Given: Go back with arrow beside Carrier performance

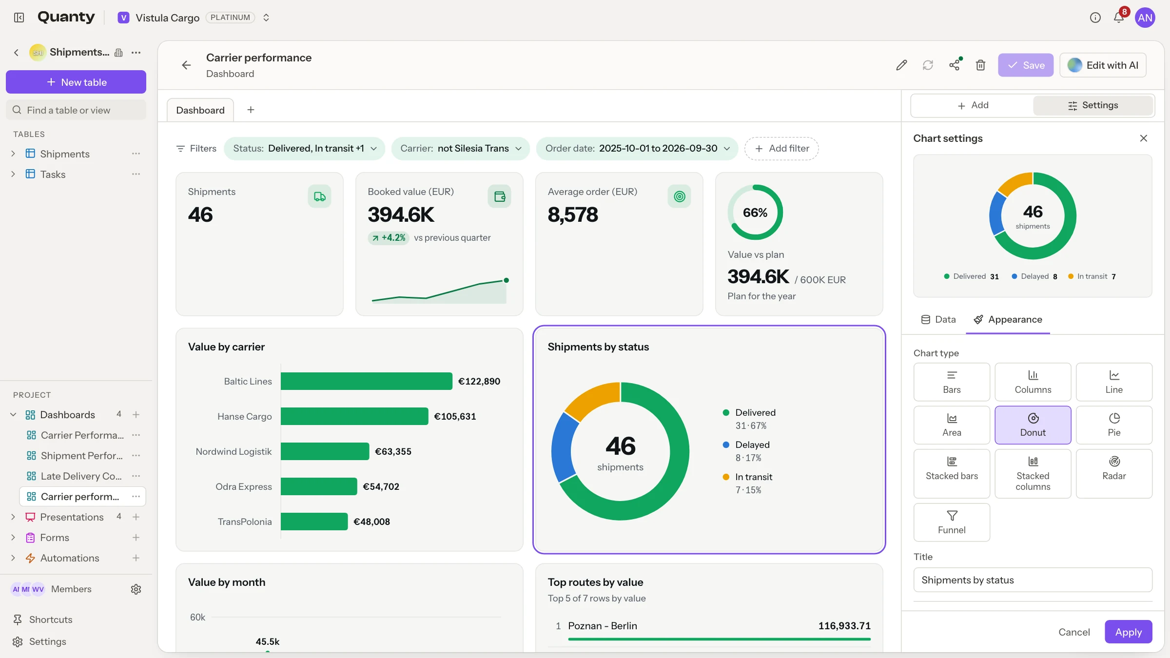Looking at the screenshot, I should [x=186, y=65].
